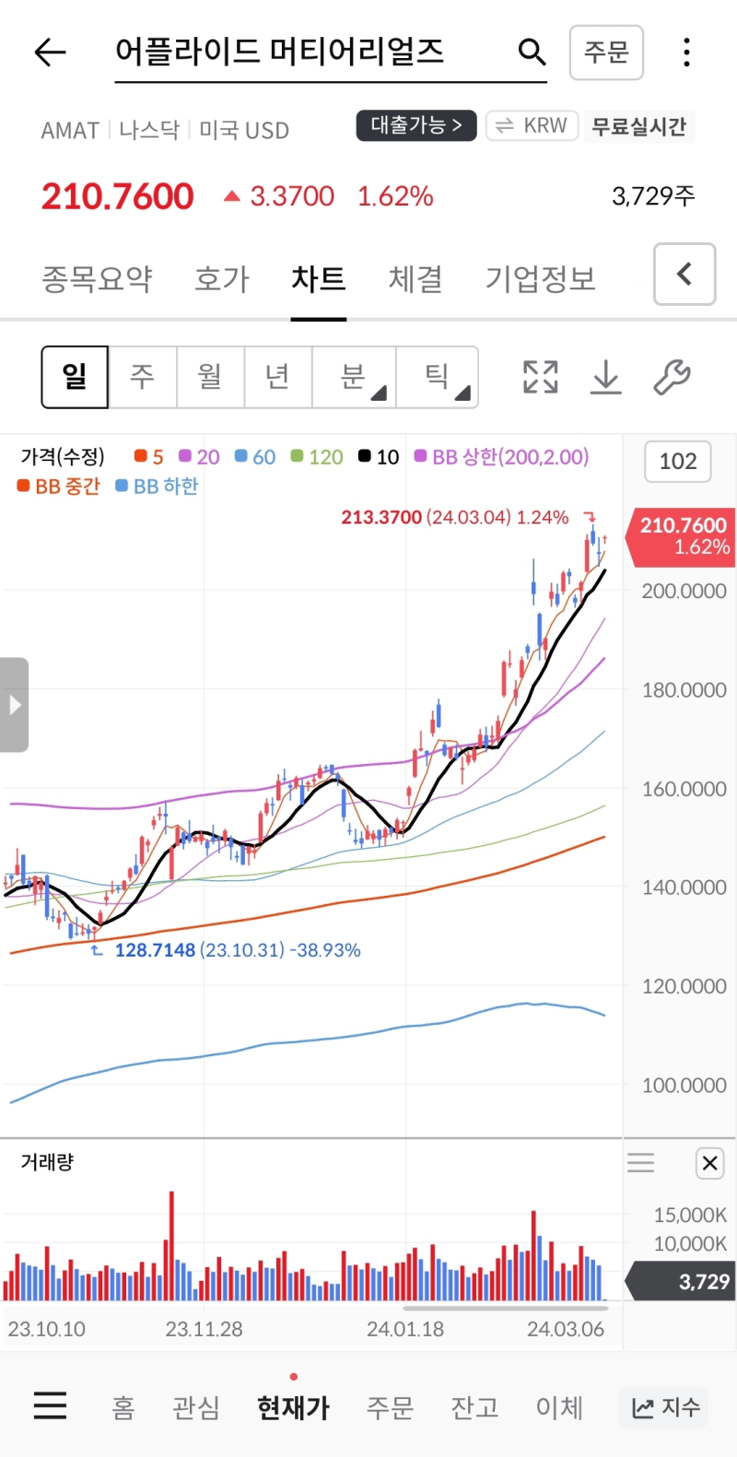
Task: Tap the 200.0000 price axis label
Action: point(684,592)
